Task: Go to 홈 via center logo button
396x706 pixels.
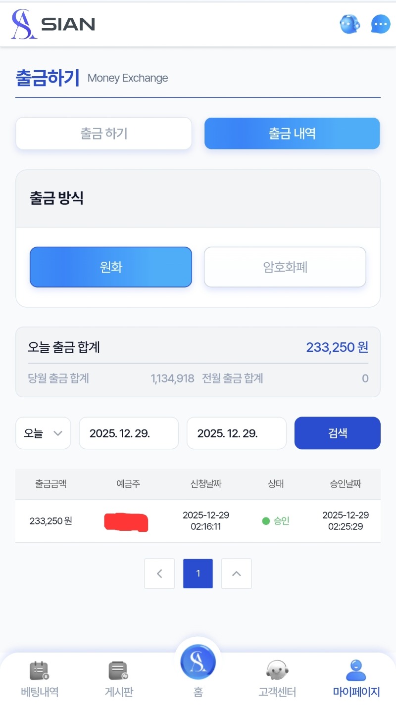Action: point(198,662)
